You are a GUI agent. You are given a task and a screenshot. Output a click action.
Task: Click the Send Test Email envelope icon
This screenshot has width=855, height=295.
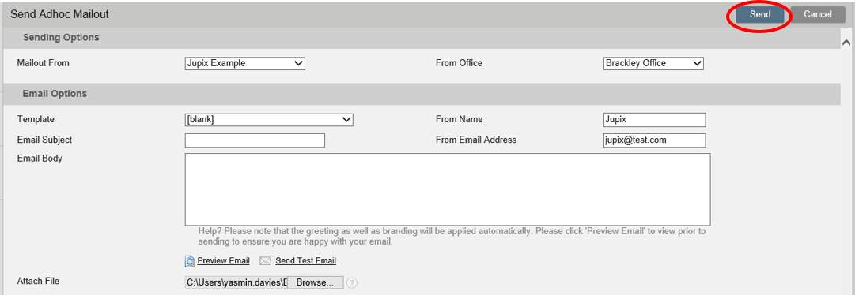point(265,261)
